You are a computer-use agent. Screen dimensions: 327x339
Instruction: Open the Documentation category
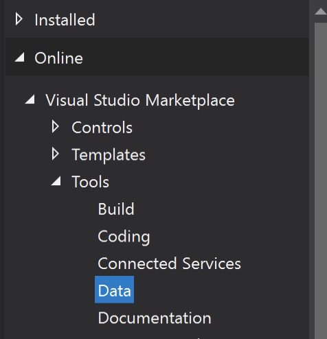pyautogui.click(x=155, y=318)
